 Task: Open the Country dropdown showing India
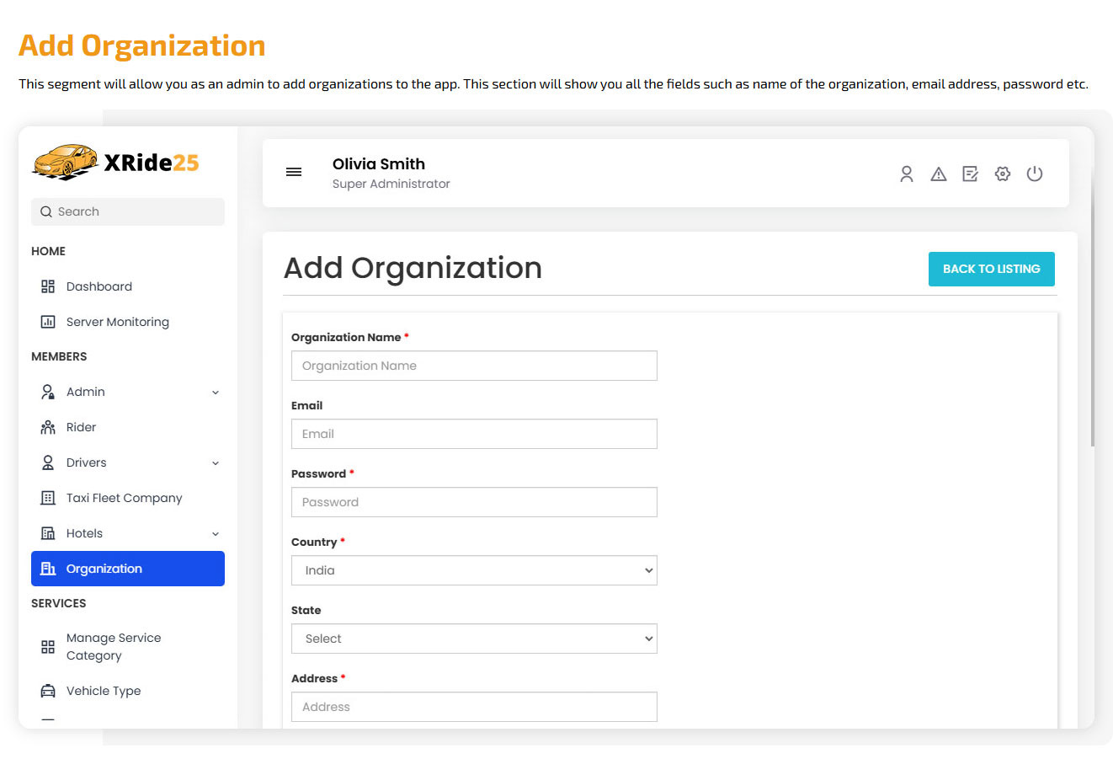click(474, 570)
